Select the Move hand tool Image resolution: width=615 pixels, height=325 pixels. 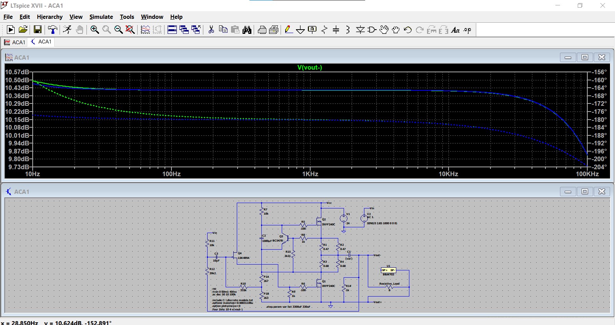point(384,30)
